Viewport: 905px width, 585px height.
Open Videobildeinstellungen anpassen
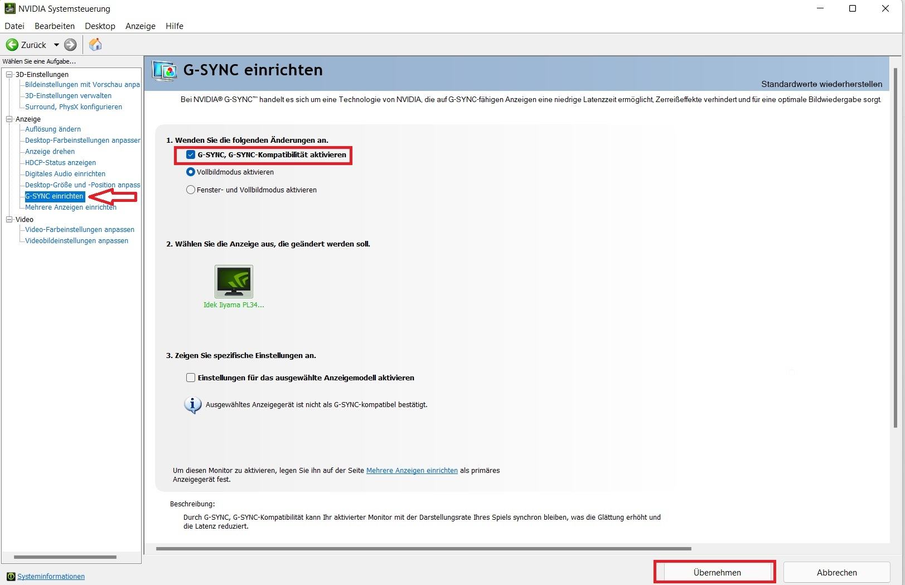pyautogui.click(x=76, y=241)
